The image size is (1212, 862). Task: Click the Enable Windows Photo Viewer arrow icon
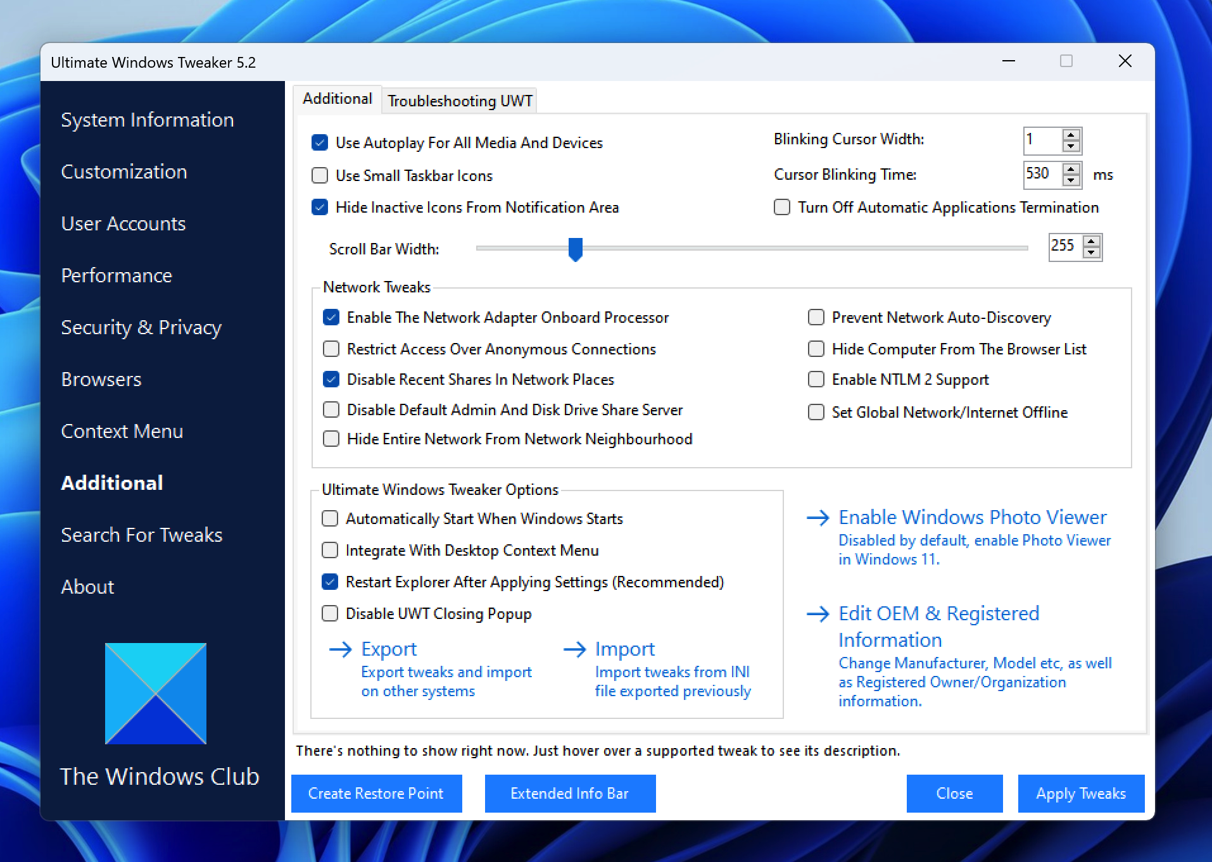(x=818, y=518)
